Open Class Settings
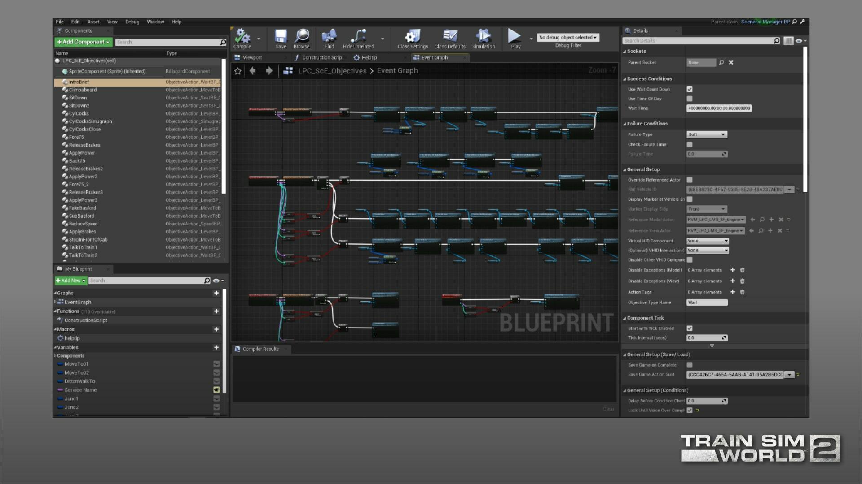The width and height of the screenshot is (862, 484). (412, 37)
